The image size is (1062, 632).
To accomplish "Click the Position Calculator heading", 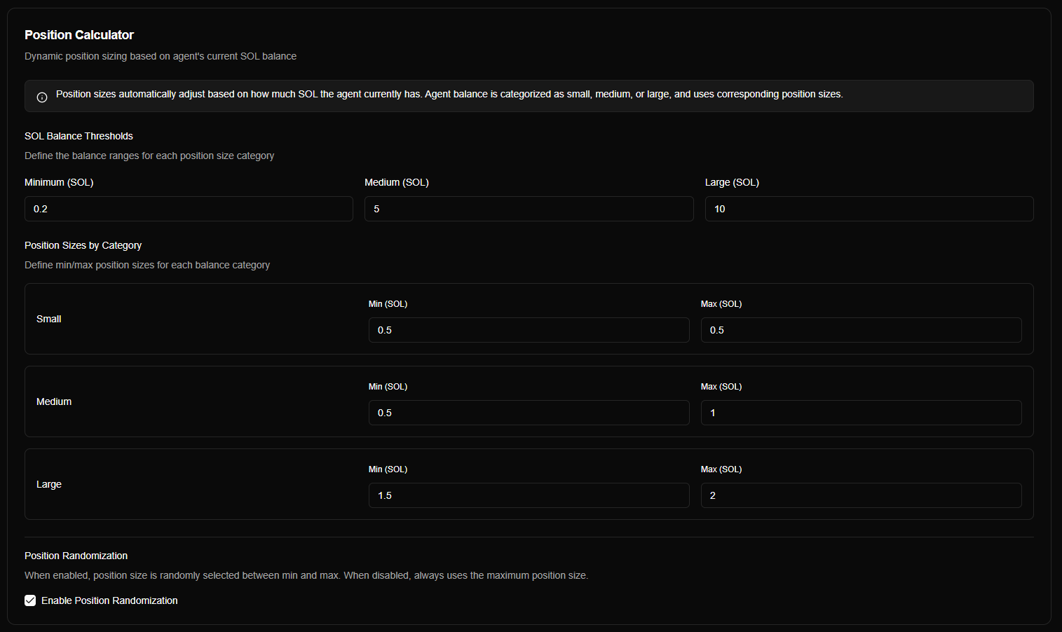I will pos(79,35).
